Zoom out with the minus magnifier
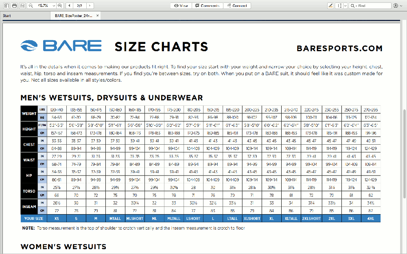The width and height of the screenshot is (407, 254). 31,6
